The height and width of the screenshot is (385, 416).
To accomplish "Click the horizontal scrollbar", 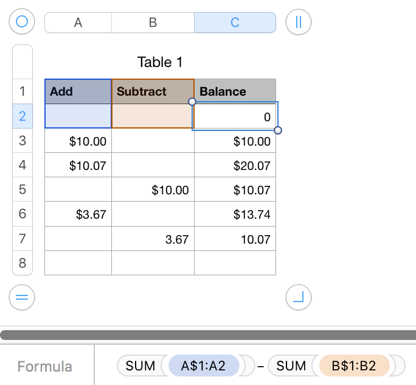I will (208, 334).
